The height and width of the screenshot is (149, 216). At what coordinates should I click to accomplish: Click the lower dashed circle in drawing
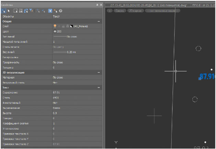[x=195, y=99]
